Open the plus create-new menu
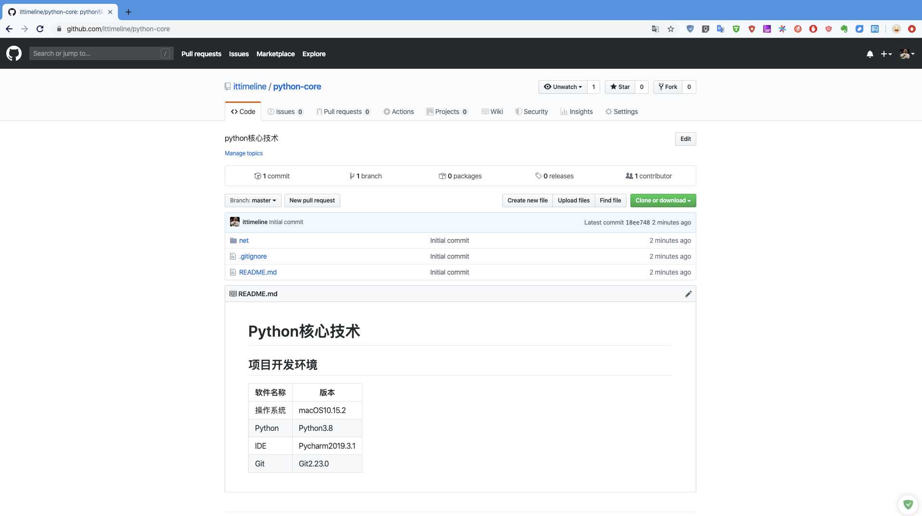The image size is (922, 516). click(886, 54)
